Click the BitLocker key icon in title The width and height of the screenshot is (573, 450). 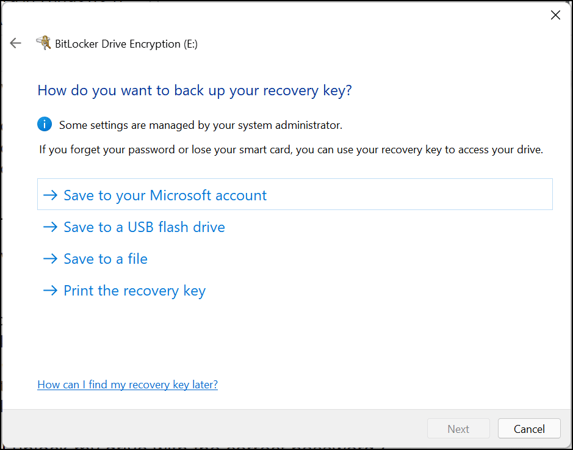43,43
